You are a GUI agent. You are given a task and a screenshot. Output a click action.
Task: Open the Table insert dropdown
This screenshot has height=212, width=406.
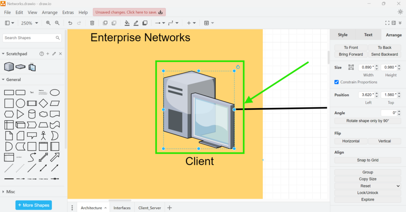(209, 23)
